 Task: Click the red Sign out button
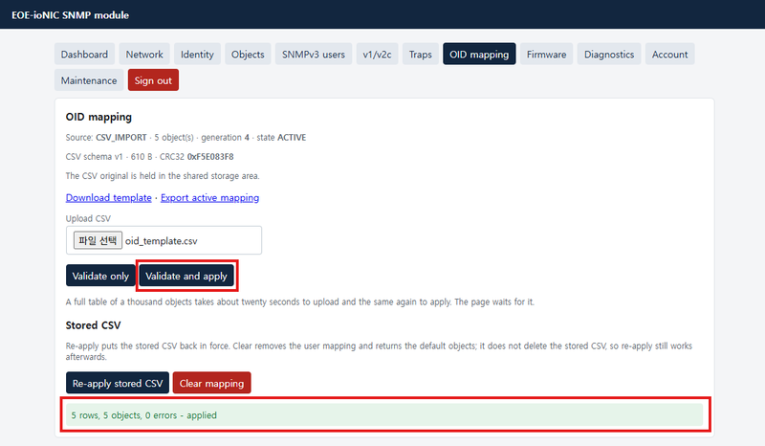pos(153,80)
